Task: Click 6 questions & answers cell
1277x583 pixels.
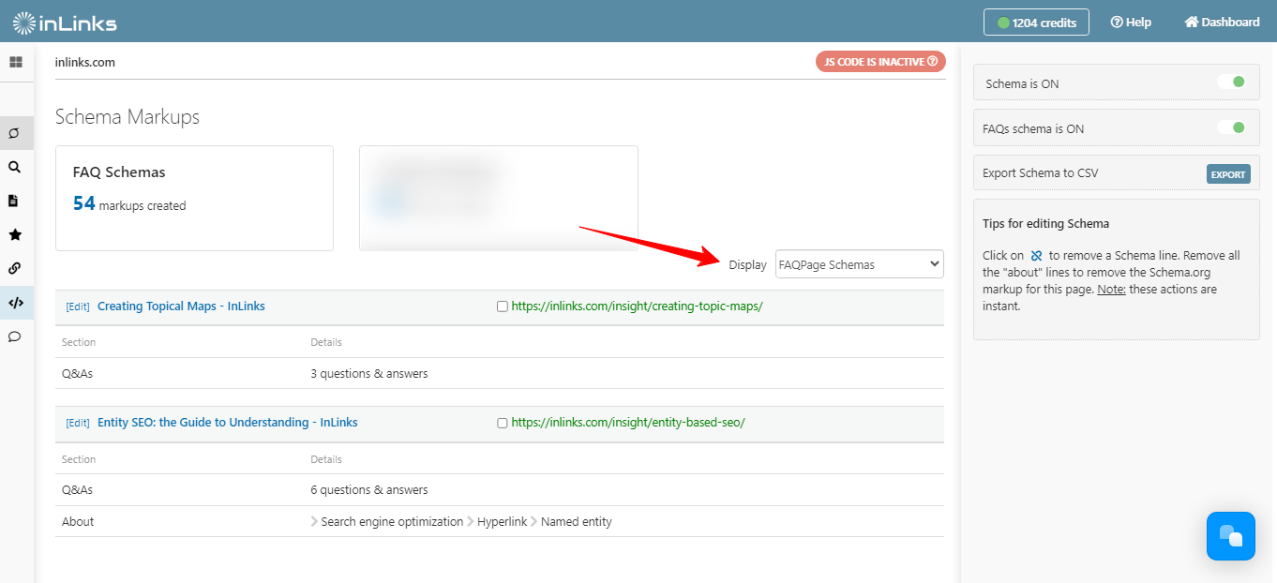Action: click(369, 490)
